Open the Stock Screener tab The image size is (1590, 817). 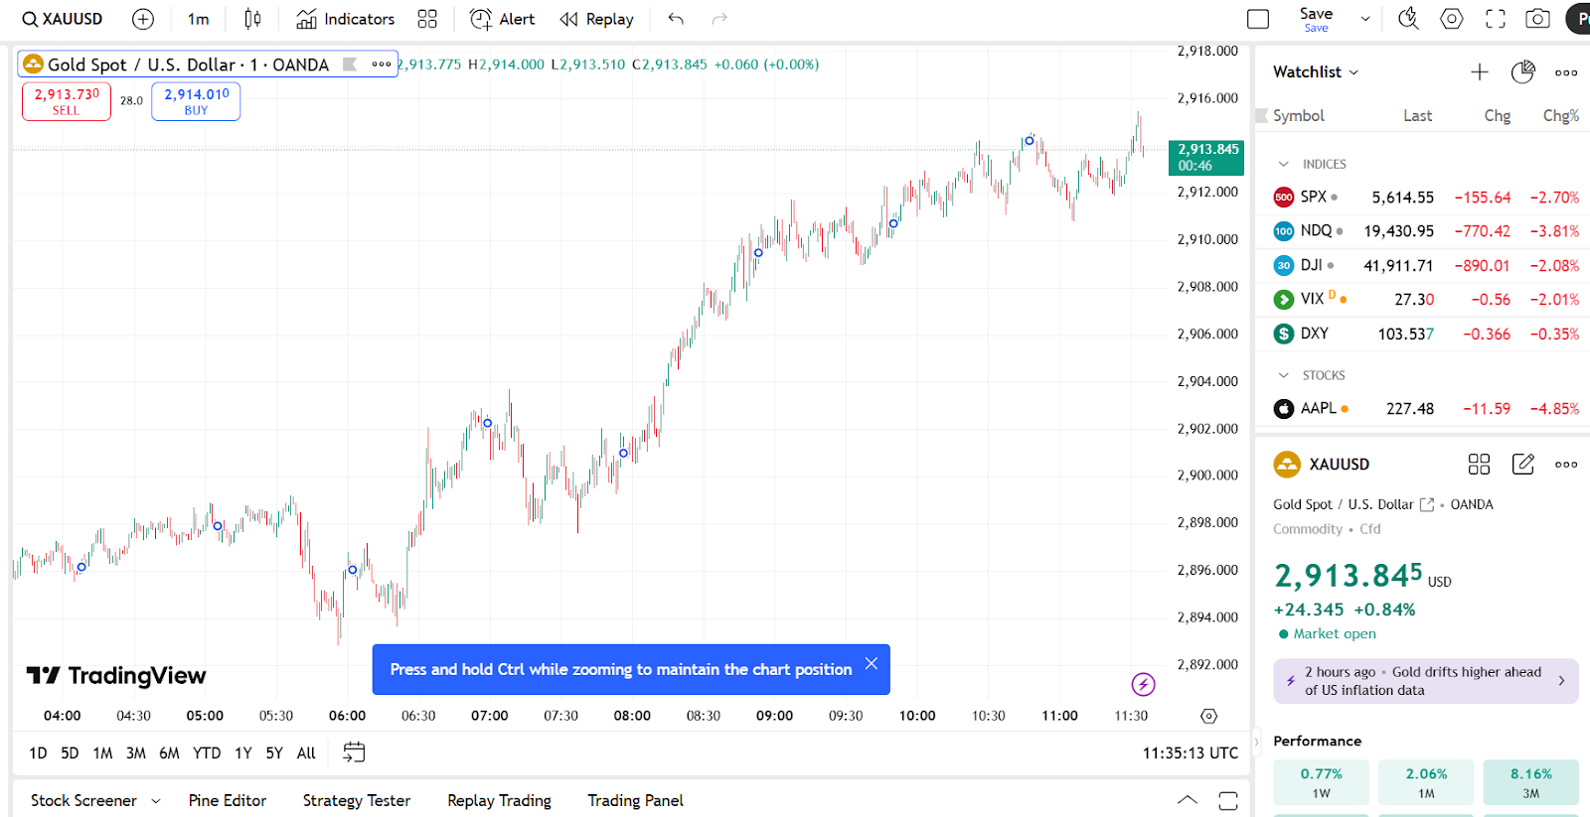tap(83, 800)
